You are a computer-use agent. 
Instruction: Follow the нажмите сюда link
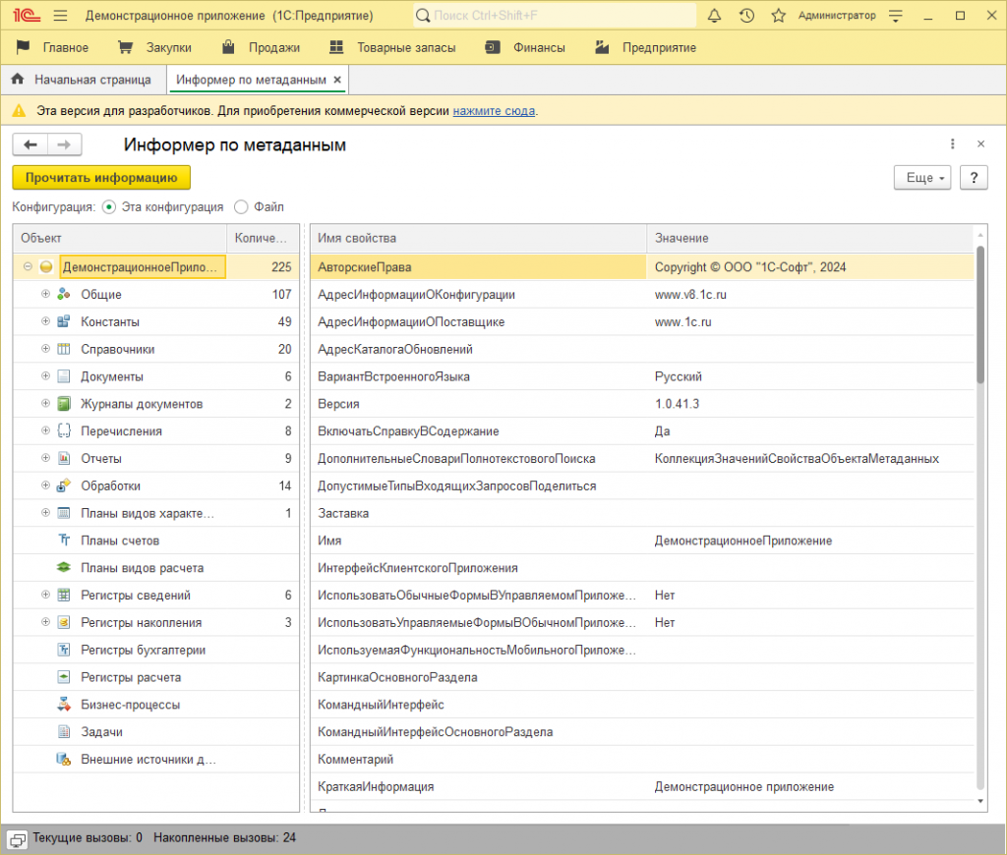pyautogui.click(x=494, y=111)
